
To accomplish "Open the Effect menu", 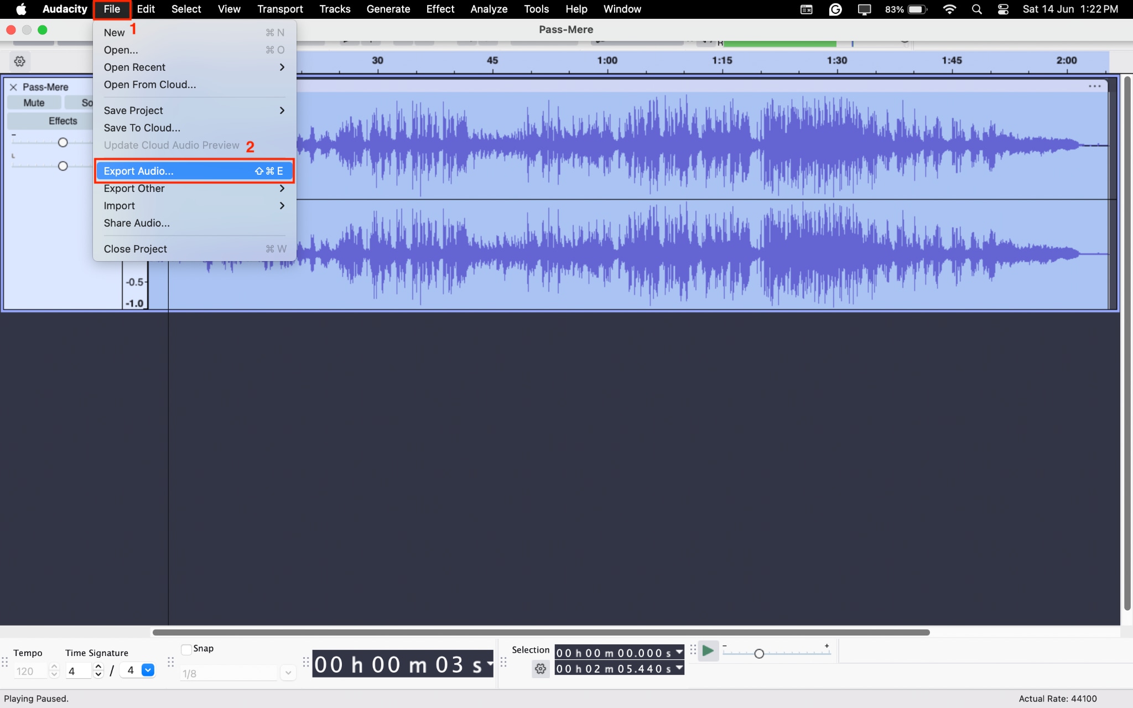I will pyautogui.click(x=440, y=9).
